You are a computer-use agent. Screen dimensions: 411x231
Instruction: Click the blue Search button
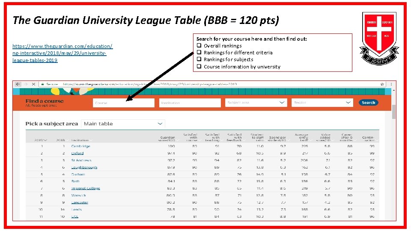(x=368, y=102)
